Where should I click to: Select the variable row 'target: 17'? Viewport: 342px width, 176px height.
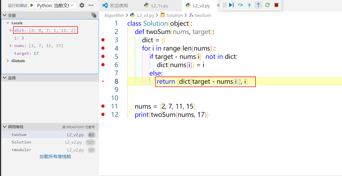(x=50, y=53)
